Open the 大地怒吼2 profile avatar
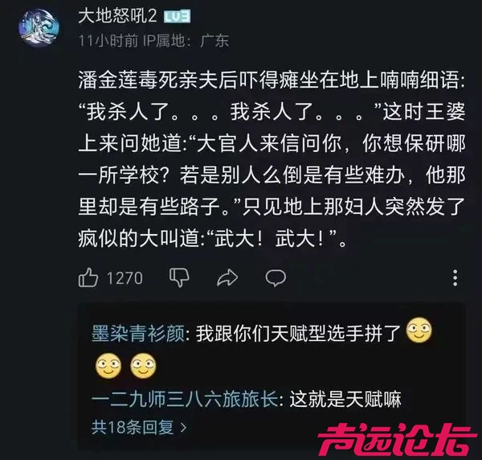 tap(39, 27)
